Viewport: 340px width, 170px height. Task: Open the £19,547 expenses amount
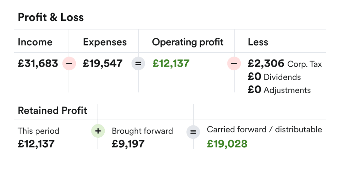[x=103, y=64]
